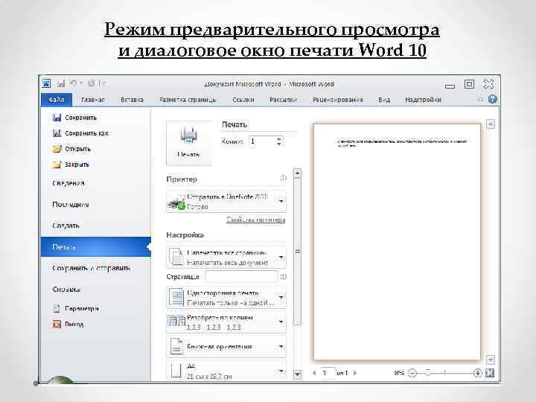This screenshot has height=402, width=536.
Task: Open the Word Help question mark icon
Action: (x=493, y=100)
